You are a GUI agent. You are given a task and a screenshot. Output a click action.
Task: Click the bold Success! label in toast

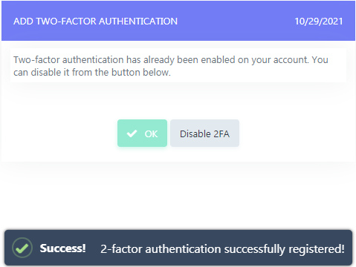[62, 248]
